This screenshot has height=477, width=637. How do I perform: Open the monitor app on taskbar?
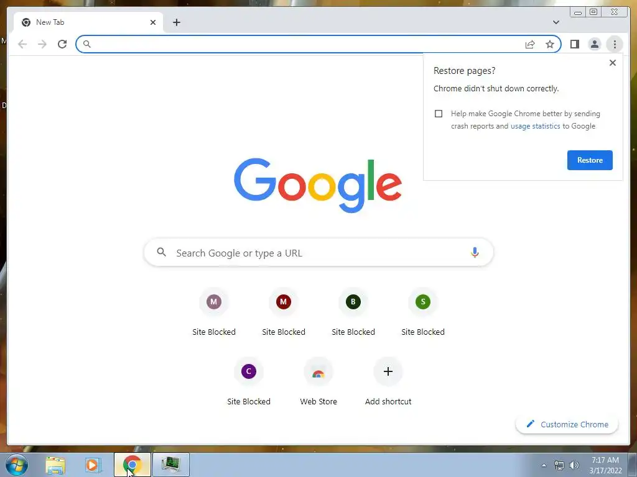[171, 465]
